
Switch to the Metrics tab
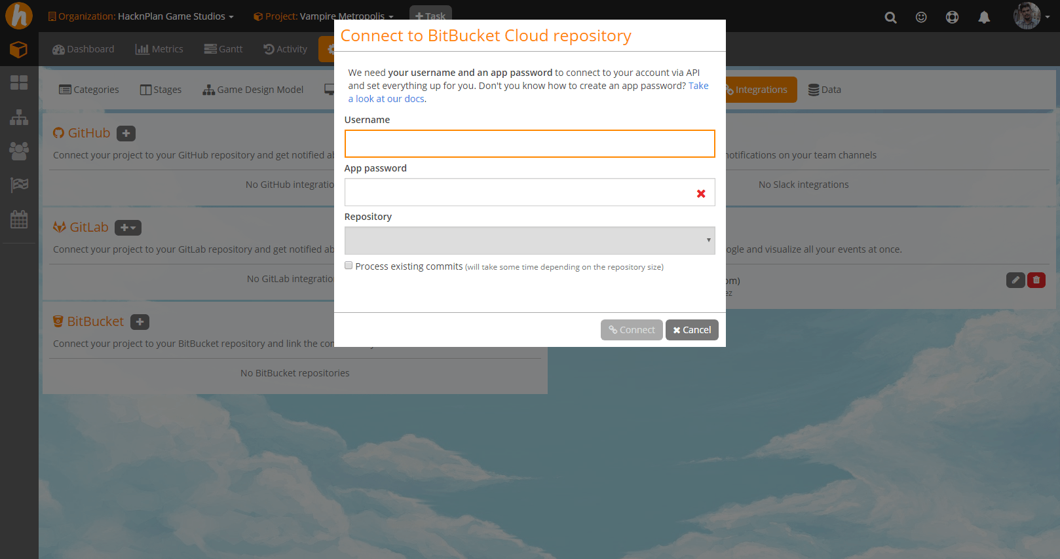point(159,49)
